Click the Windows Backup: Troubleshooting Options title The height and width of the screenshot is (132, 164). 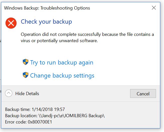pos(47,8)
